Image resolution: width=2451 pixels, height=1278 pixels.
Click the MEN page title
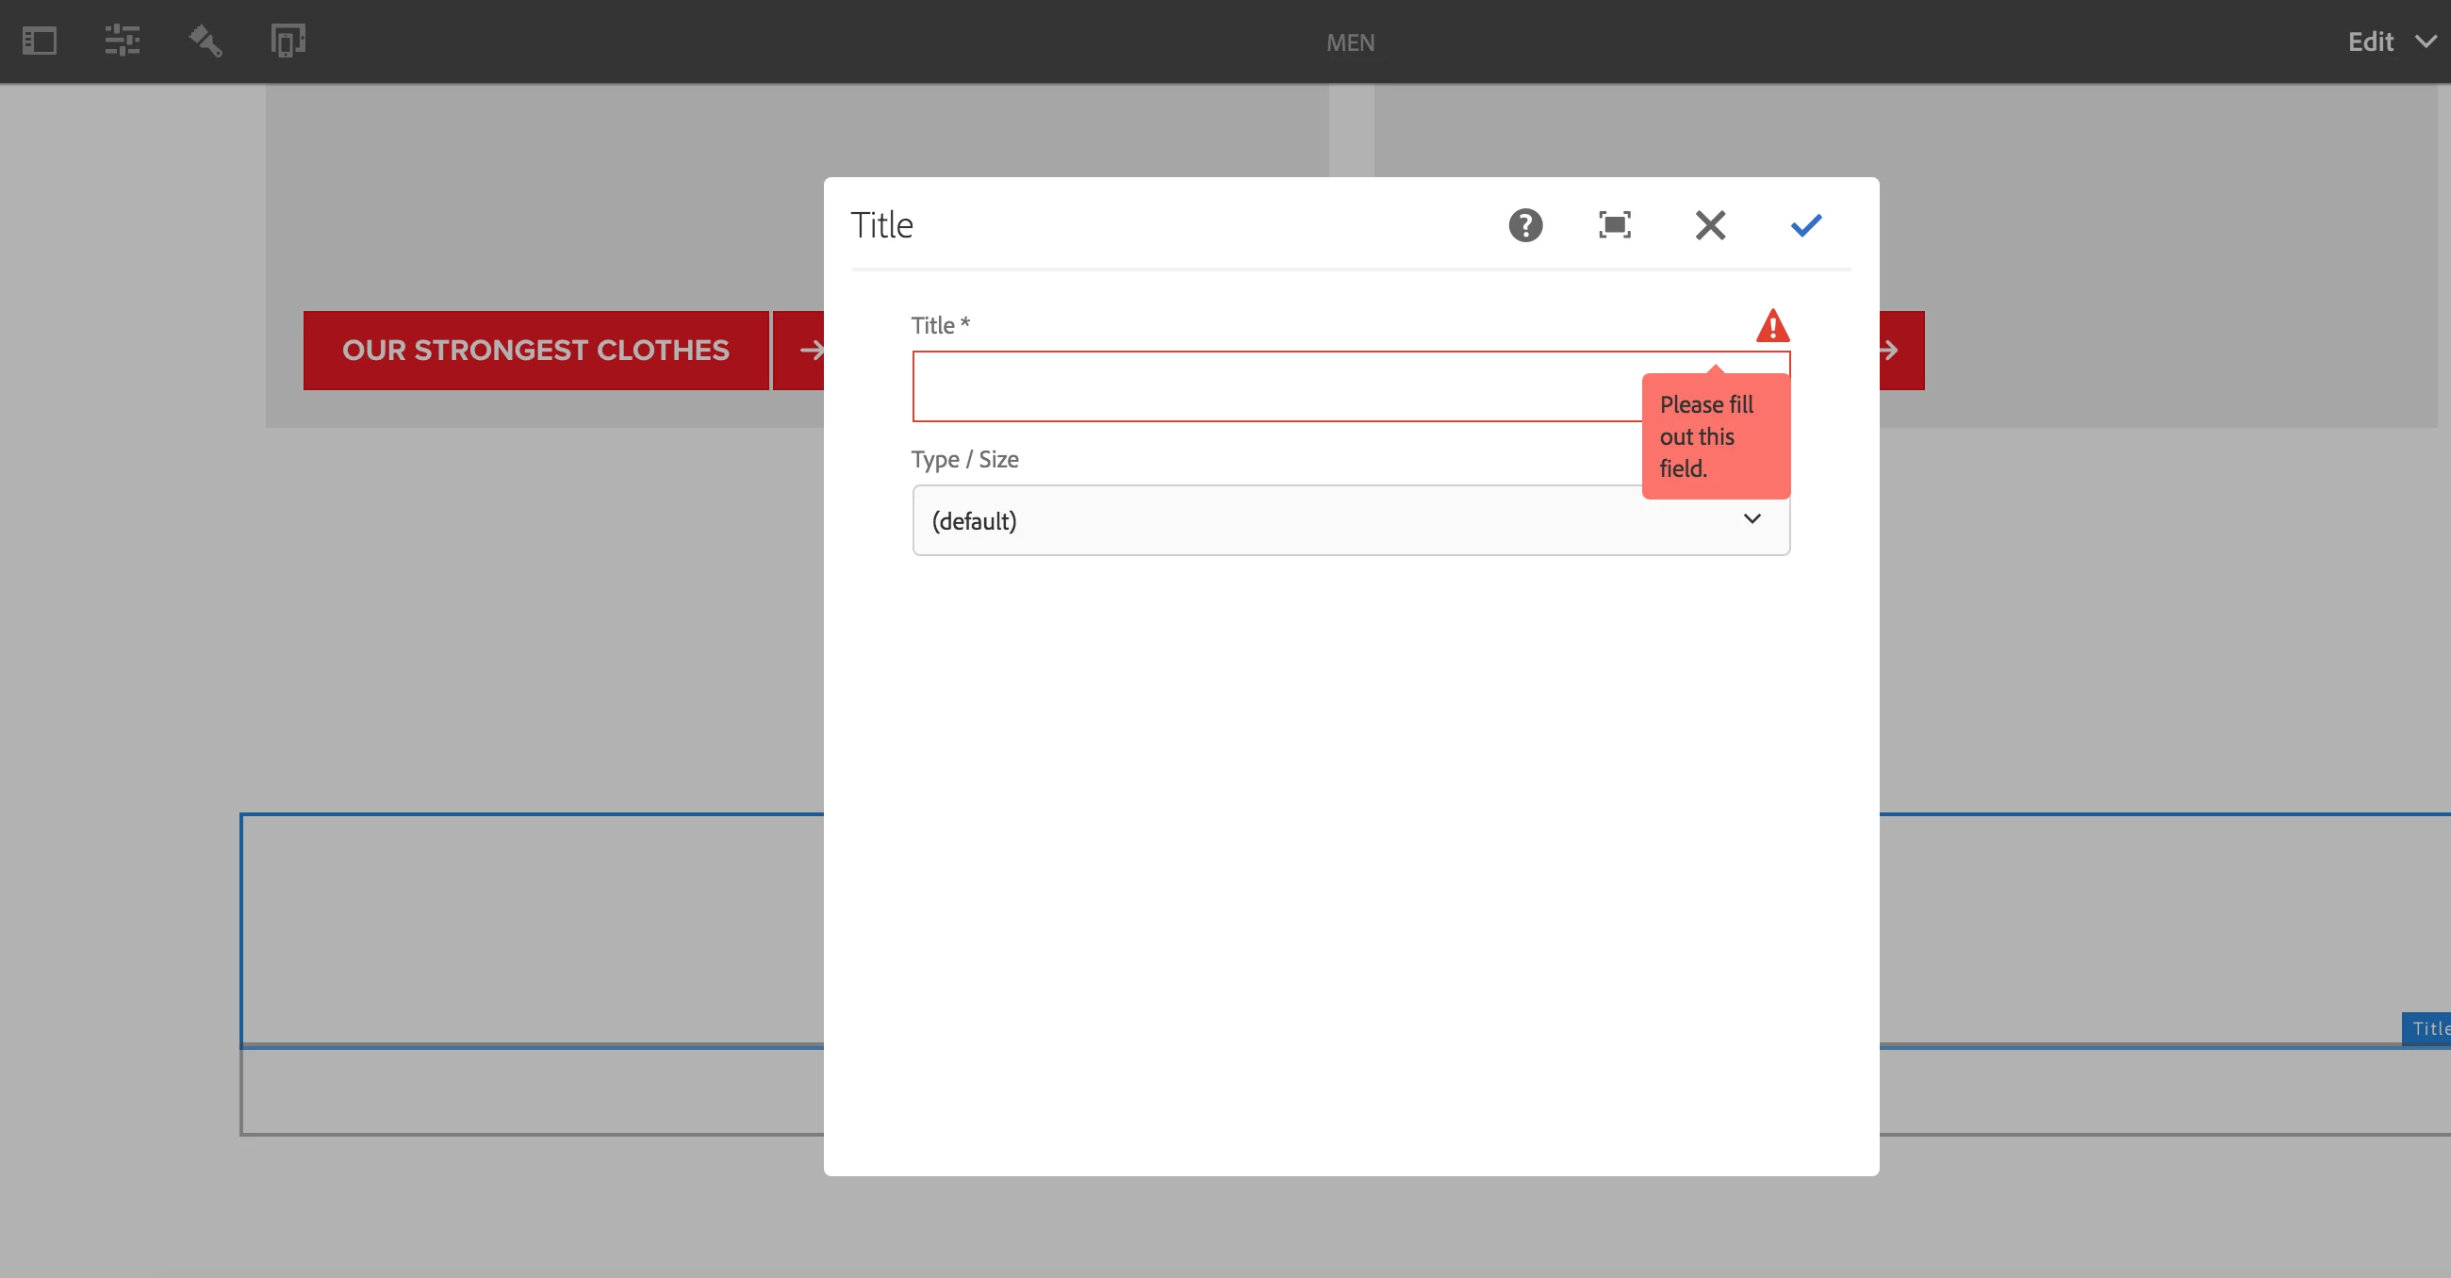(x=1350, y=42)
